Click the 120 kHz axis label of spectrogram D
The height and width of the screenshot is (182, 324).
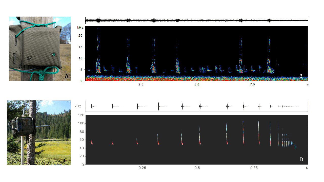point(81,115)
